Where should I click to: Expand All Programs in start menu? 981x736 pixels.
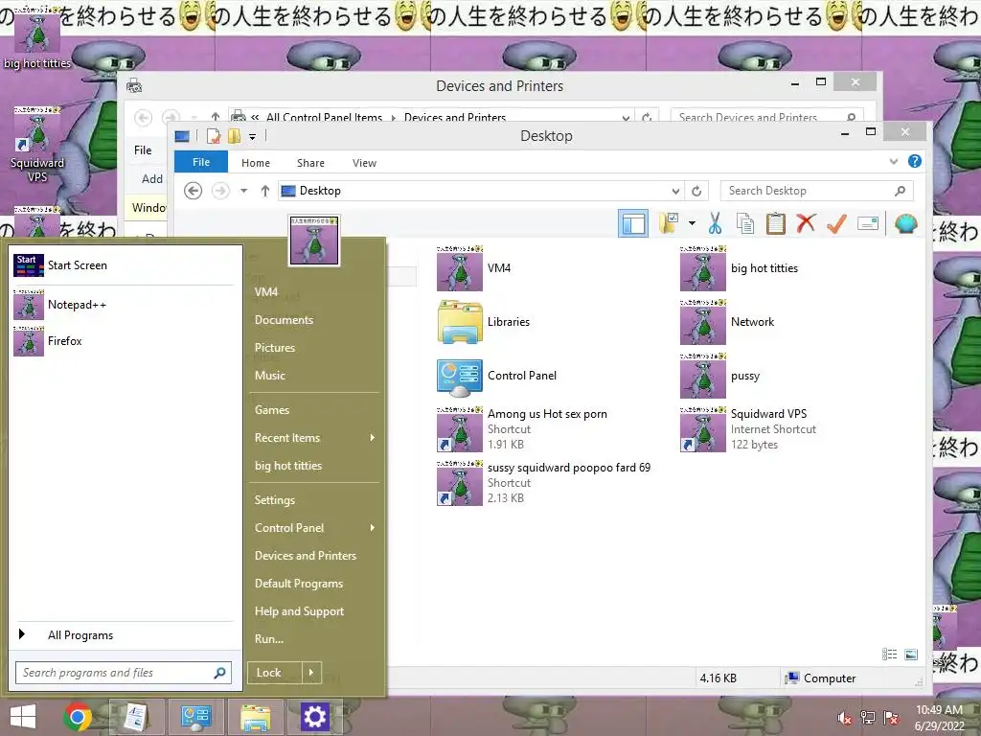coord(124,634)
